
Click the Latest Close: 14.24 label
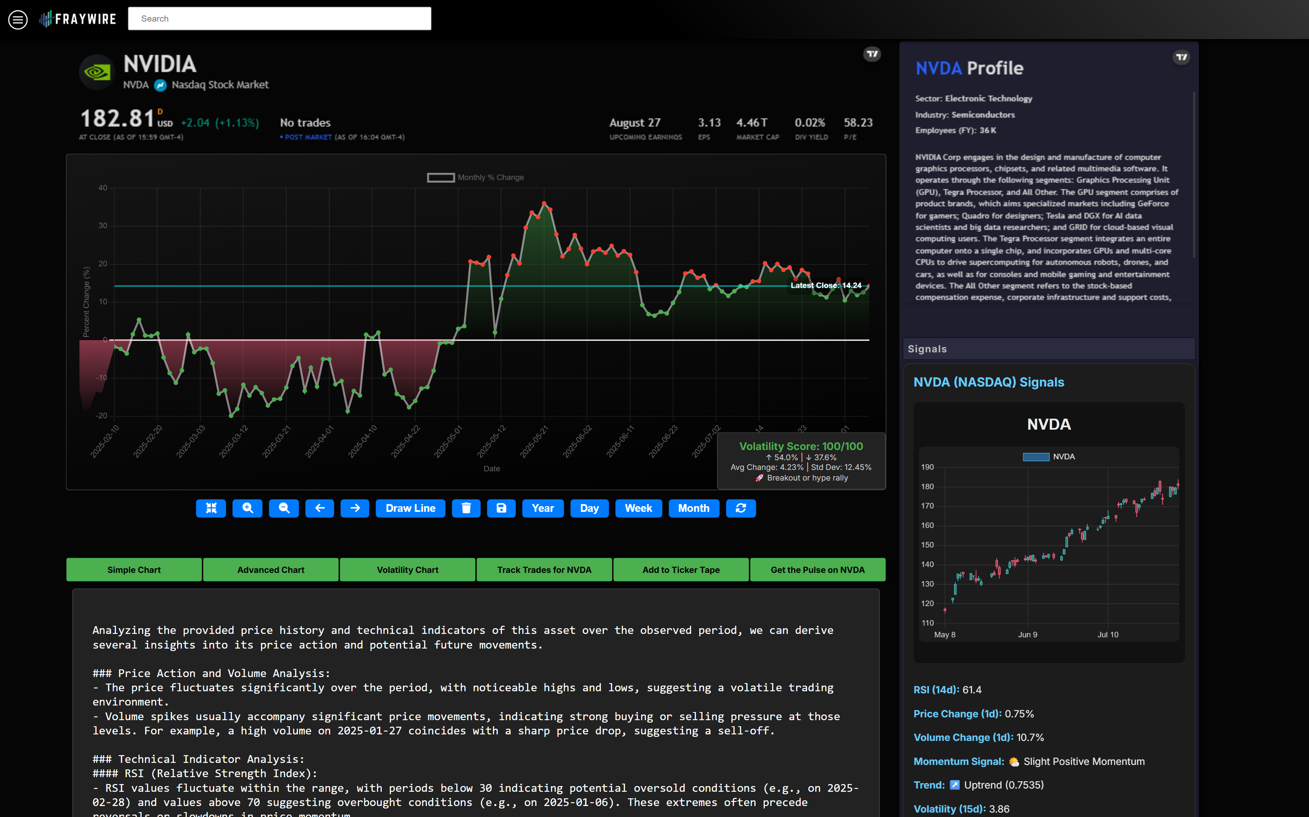pos(826,285)
